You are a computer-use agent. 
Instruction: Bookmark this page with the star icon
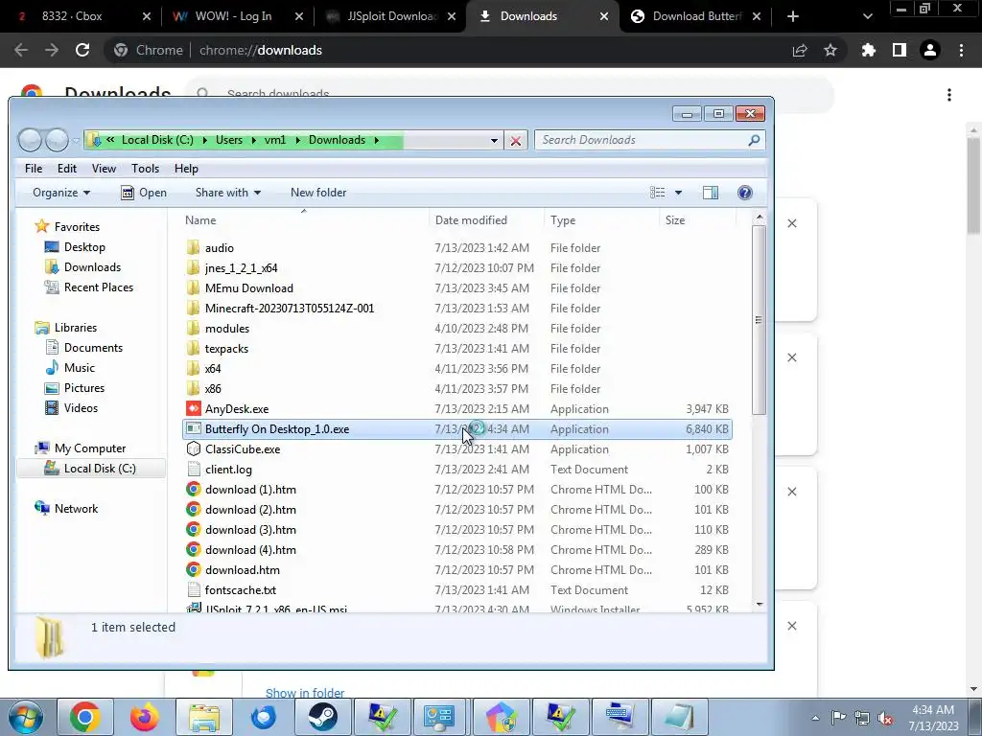pyautogui.click(x=830, y=50)
